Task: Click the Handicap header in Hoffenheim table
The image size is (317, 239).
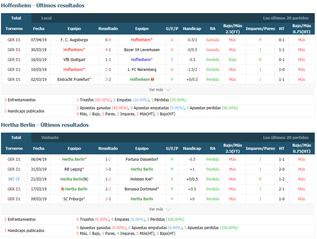Action: coord(192,29)
